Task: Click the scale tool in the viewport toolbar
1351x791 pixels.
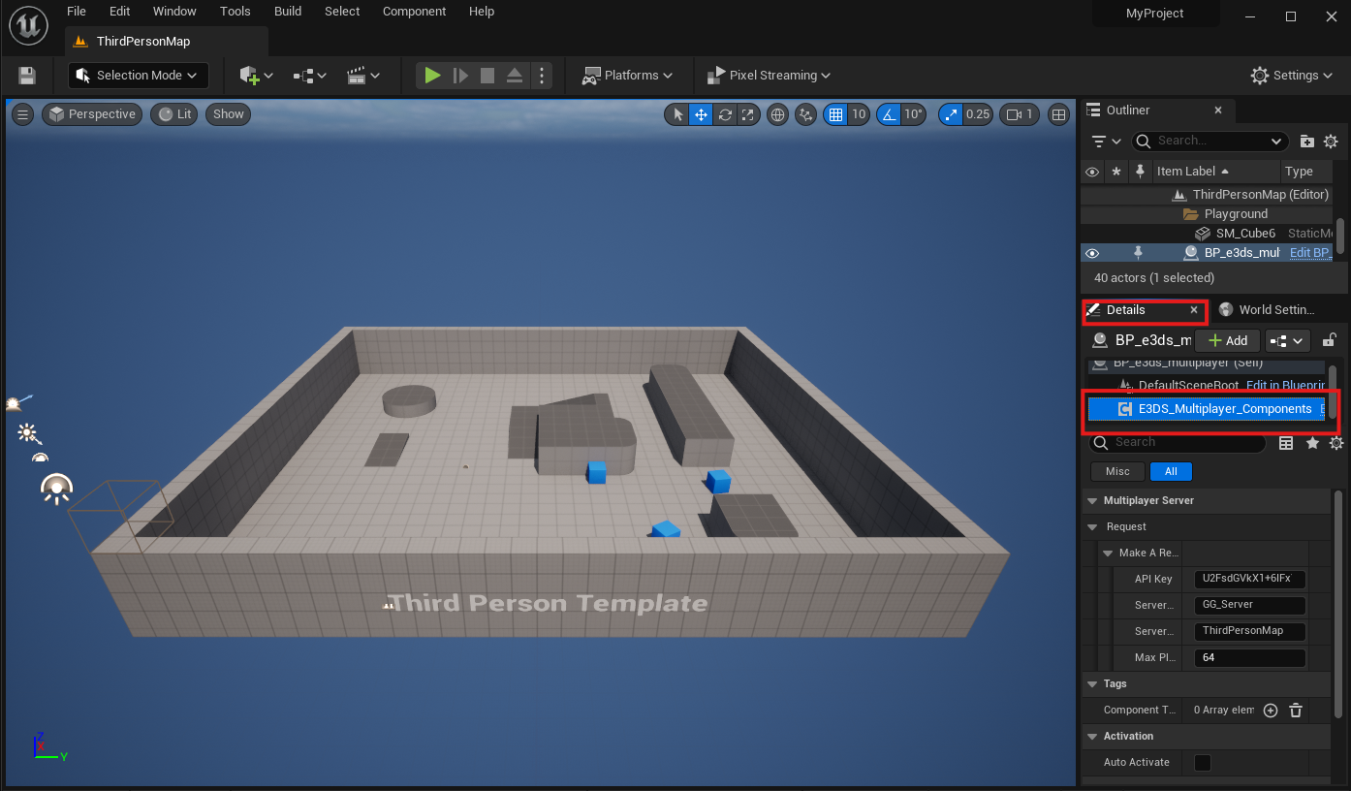Action: (x=747, y=114)
